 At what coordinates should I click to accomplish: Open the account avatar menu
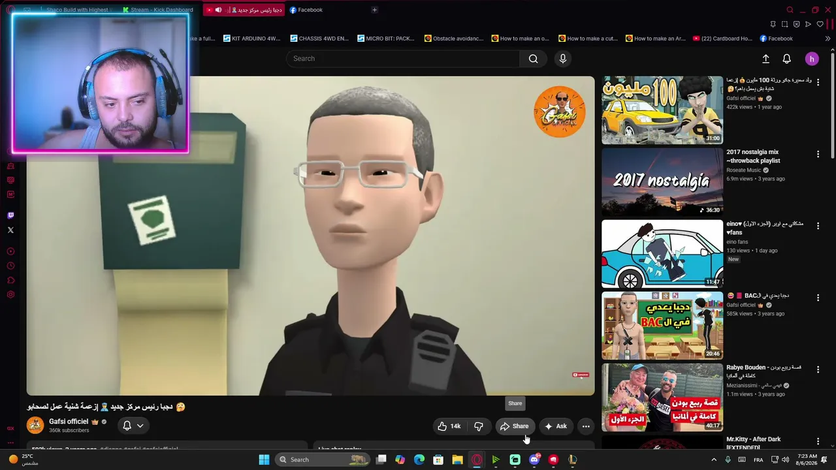coord(812,59)
